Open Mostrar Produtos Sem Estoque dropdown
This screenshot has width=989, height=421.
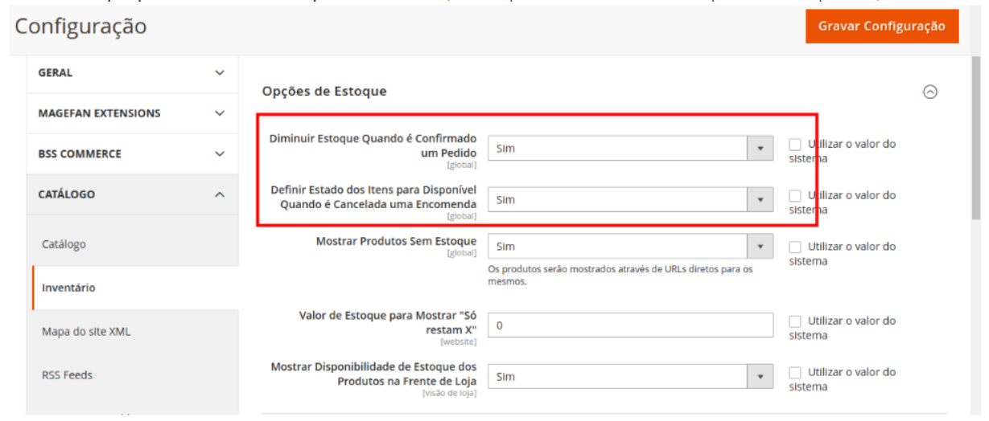(630, 247)
